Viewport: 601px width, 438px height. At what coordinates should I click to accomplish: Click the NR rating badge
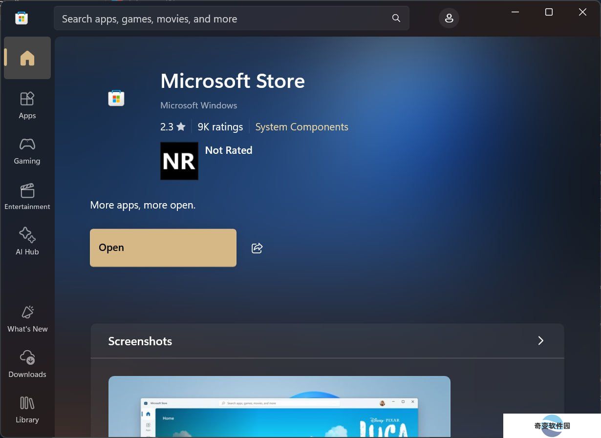pyautogui.click(x=179, y=161)
